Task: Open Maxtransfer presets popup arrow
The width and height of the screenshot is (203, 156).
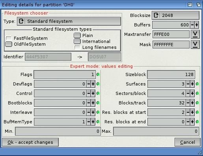Action: 195,34
